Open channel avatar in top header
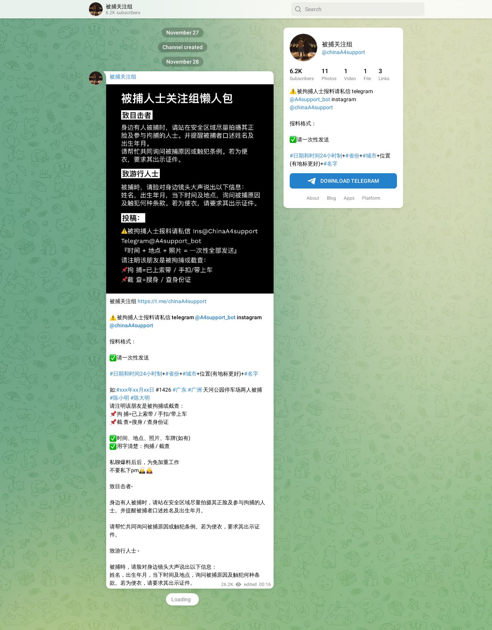Viewport: 492px width, 630px height. (x=96, y=9)
